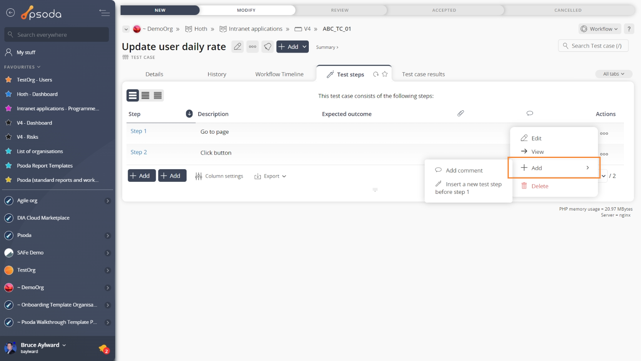Collapse the sidebar using the hamburger icon
Image resolution: width=641 pixels, height=361 pixels.
click(x=105, y=13)
